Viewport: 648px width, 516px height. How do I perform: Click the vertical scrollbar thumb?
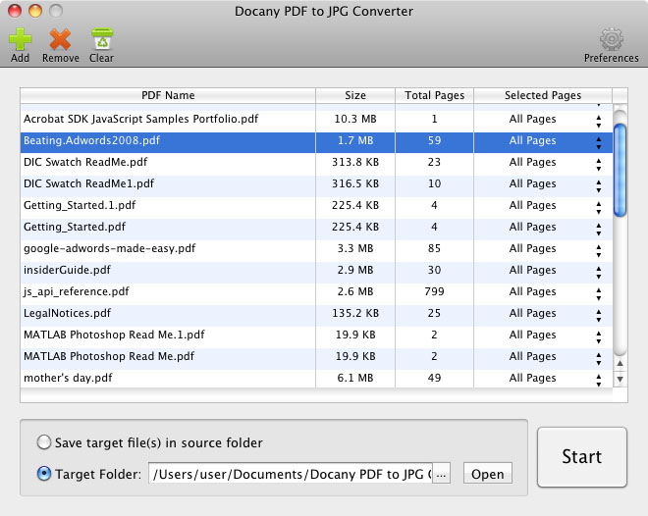point(620,167)
